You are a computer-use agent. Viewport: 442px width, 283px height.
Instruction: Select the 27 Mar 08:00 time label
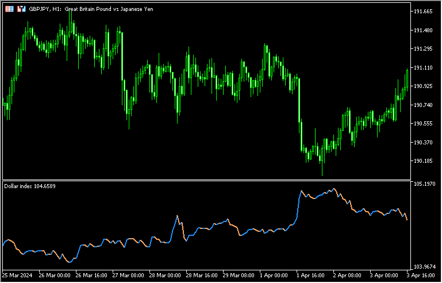128,276
